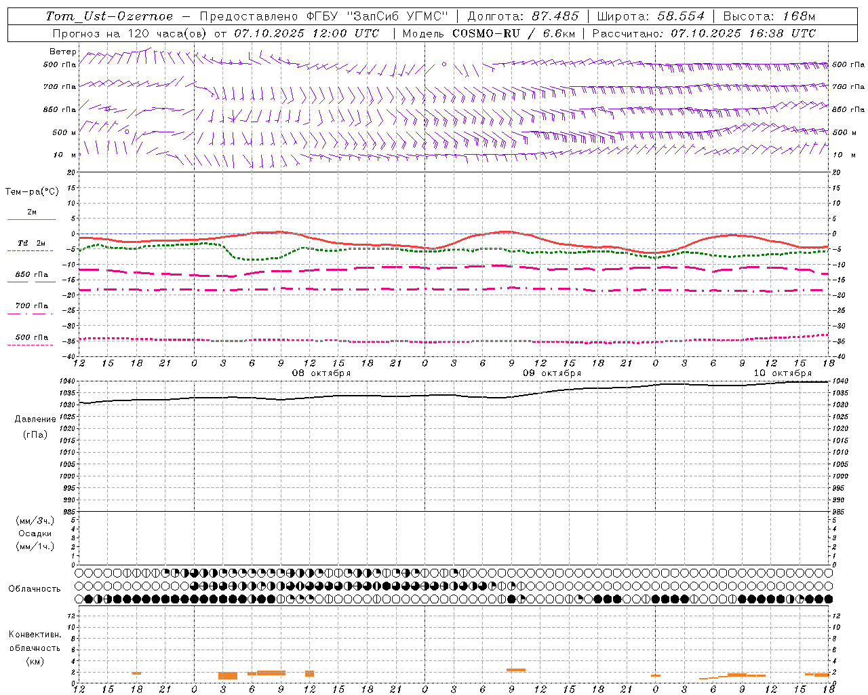Viewport: 868px width, 695px height.
Task: Click the Ветер label of wind panel
Action: point(63,52)
